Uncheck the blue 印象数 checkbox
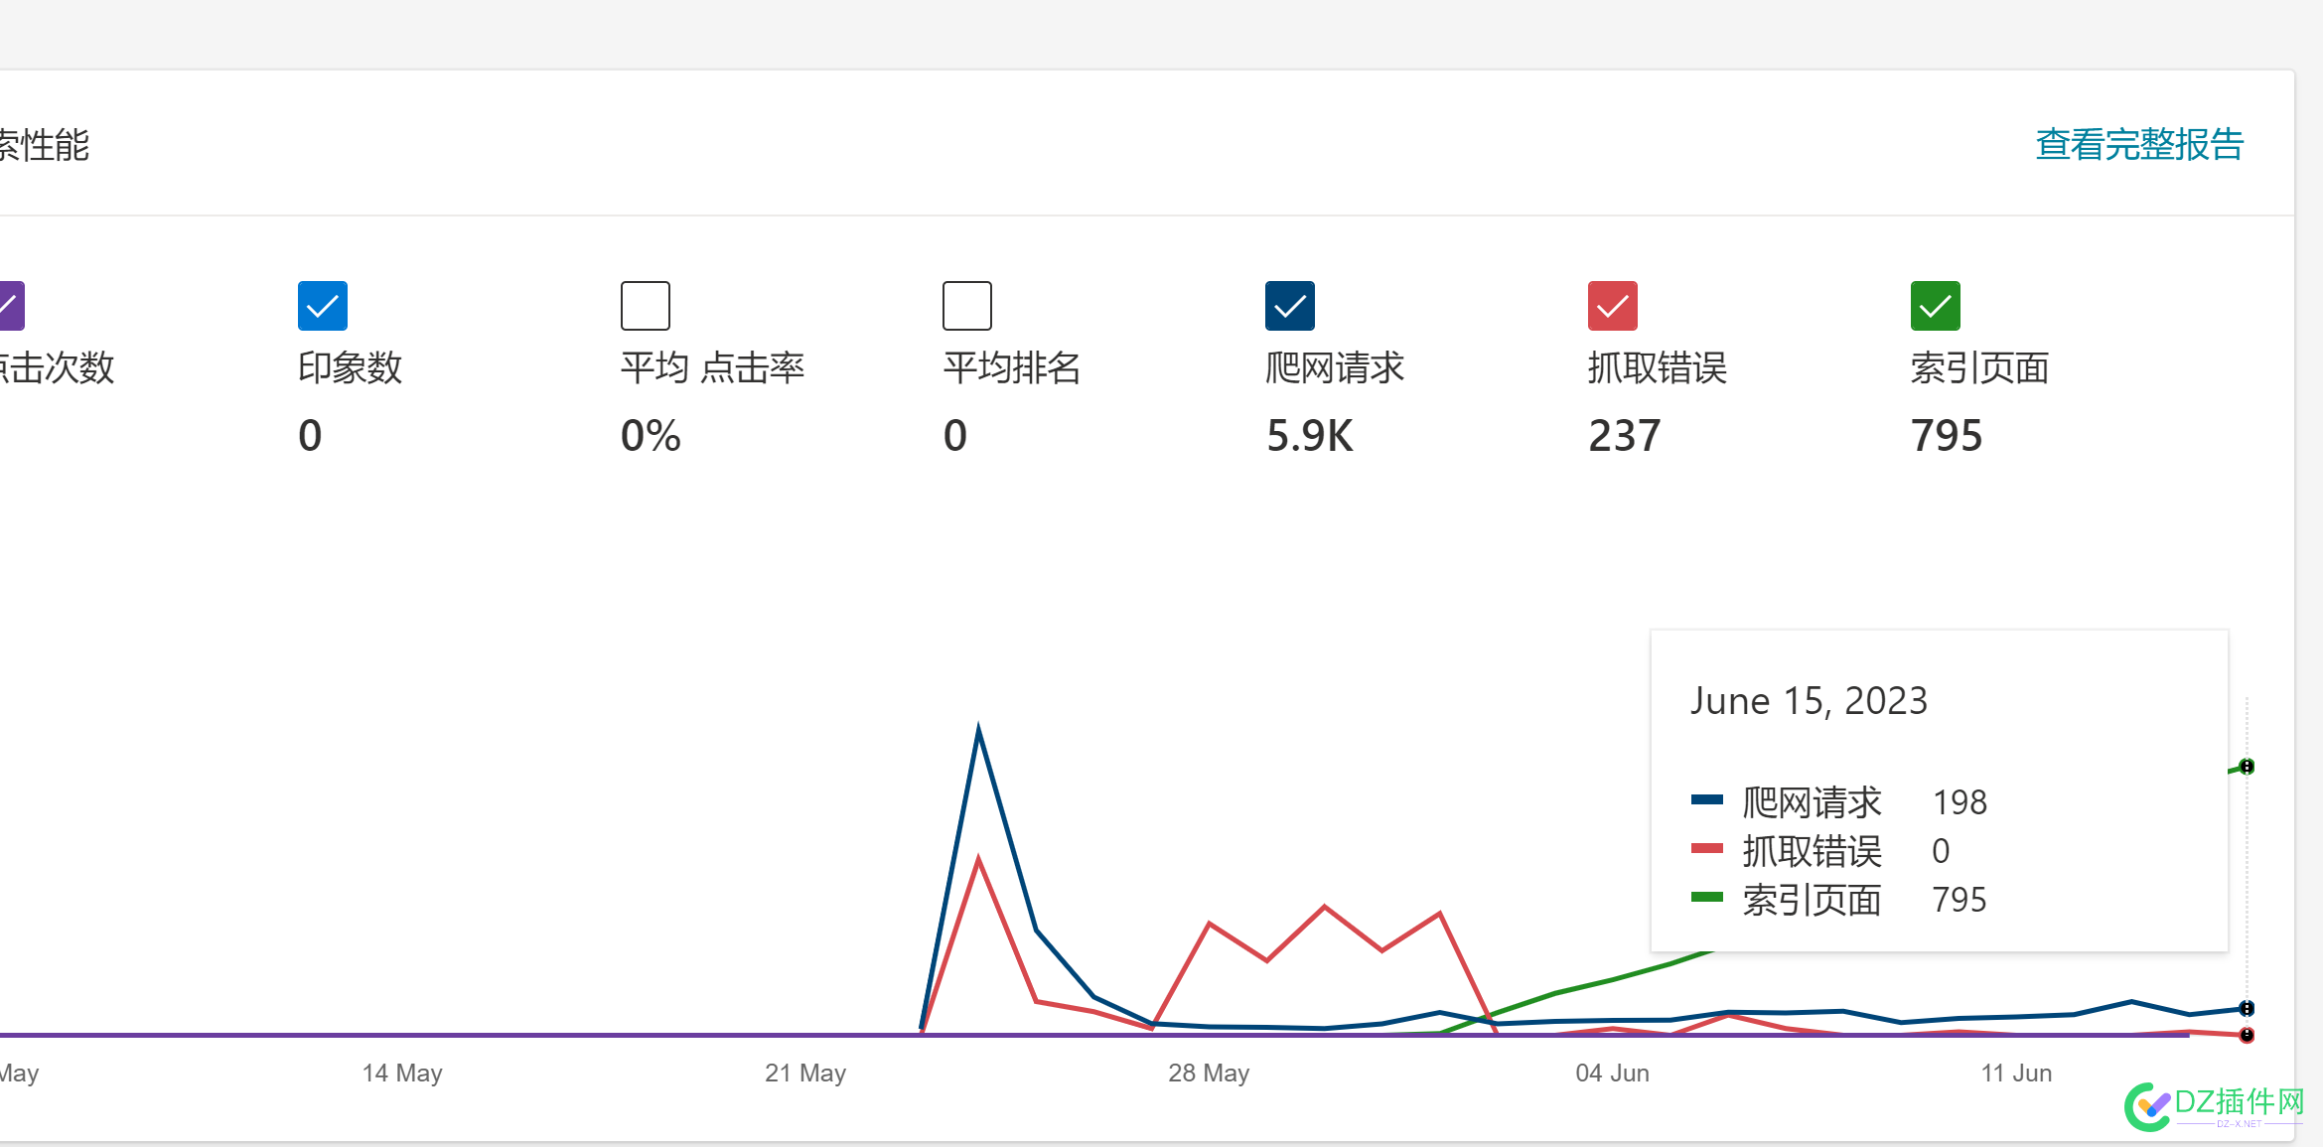The height and width of the screenshot is (1147, 2323). click(x=323, y=306)
